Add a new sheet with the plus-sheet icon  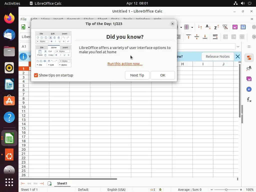tap(50, 183)
